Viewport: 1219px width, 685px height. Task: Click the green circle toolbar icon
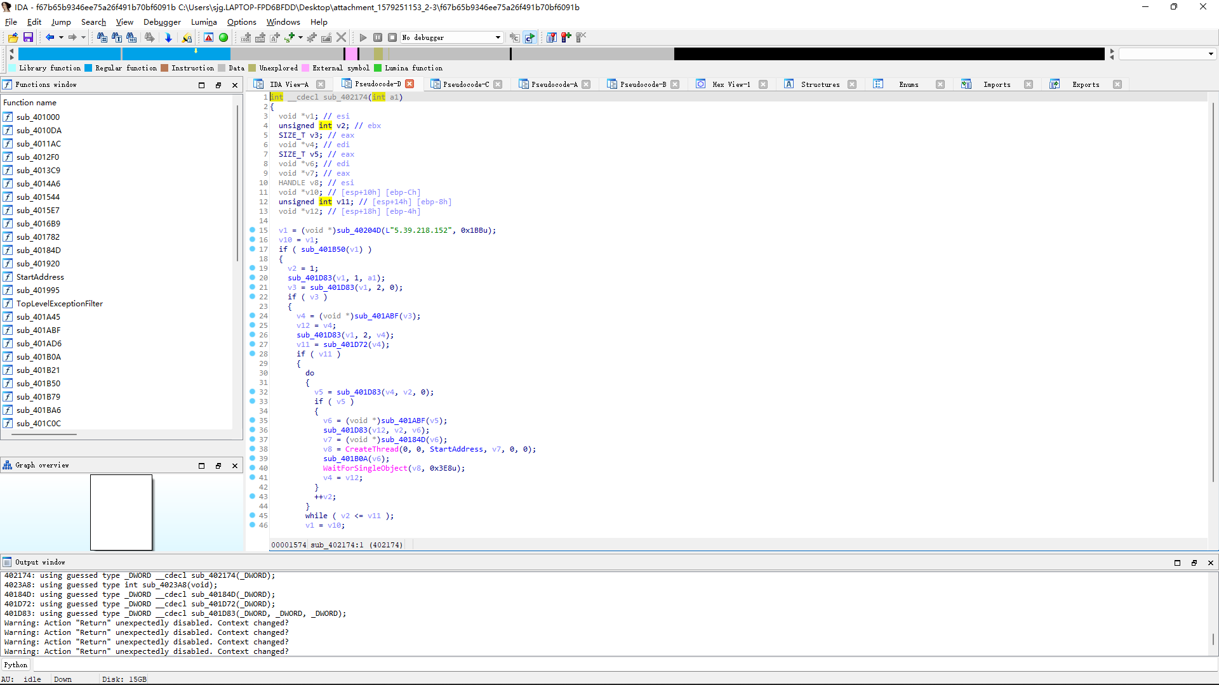coord(223,38)
